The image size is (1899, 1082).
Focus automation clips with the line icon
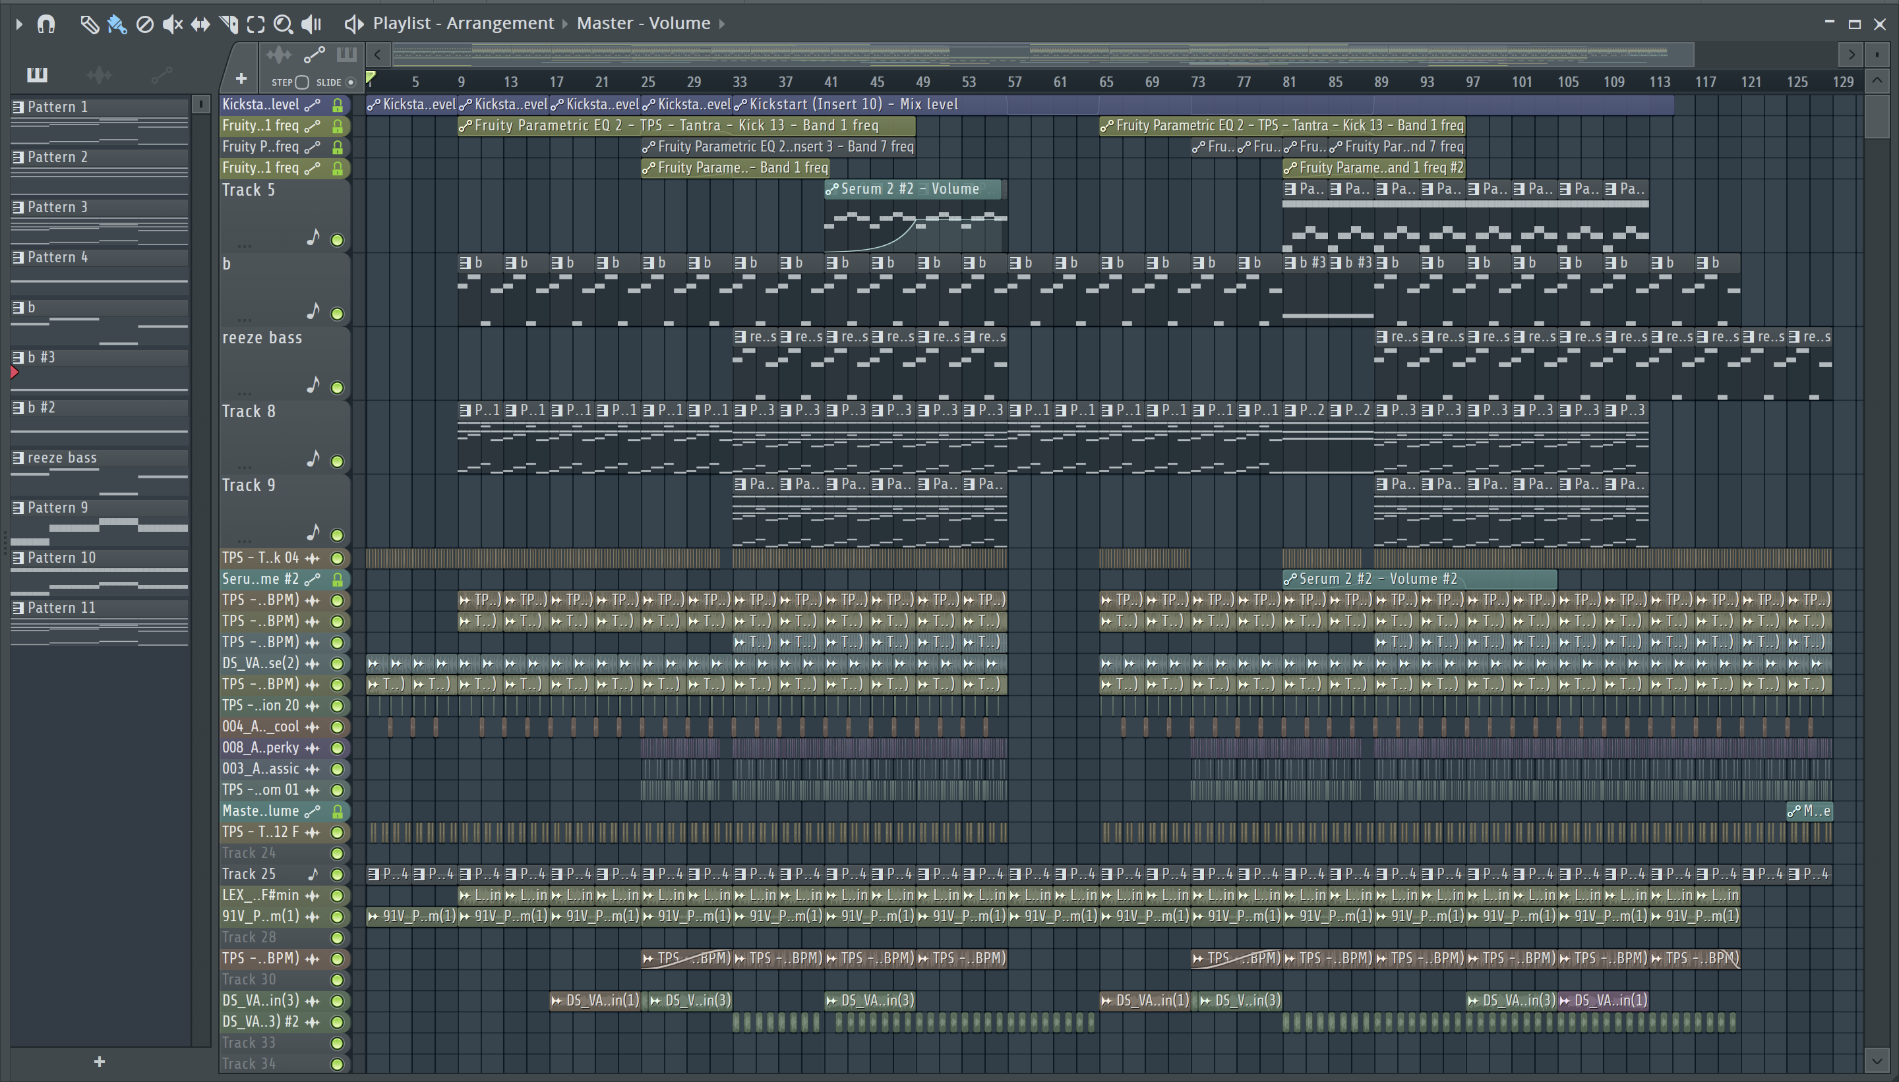(x=315, y=55)
